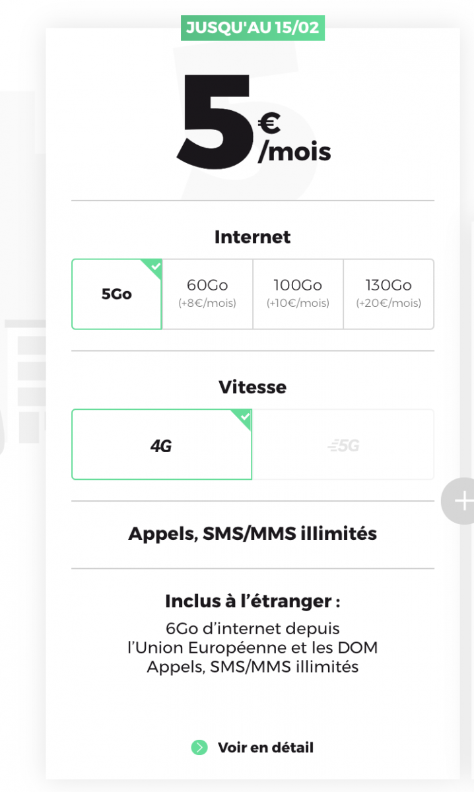Click the green checkmark on the 5Go tile
The width and height of the screenshot is (474, 792).
pyautogui.click(x=155, y=267)
